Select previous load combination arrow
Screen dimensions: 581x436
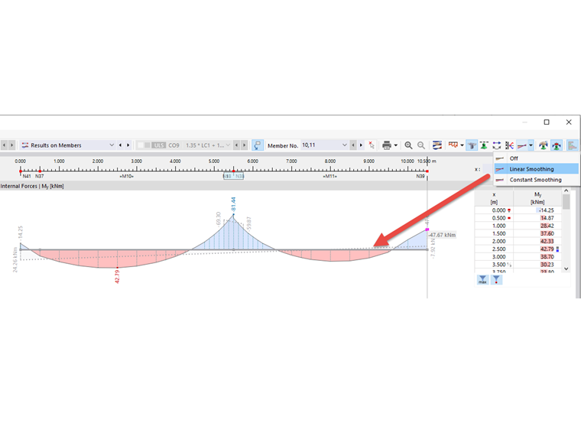tap(236, 145)
